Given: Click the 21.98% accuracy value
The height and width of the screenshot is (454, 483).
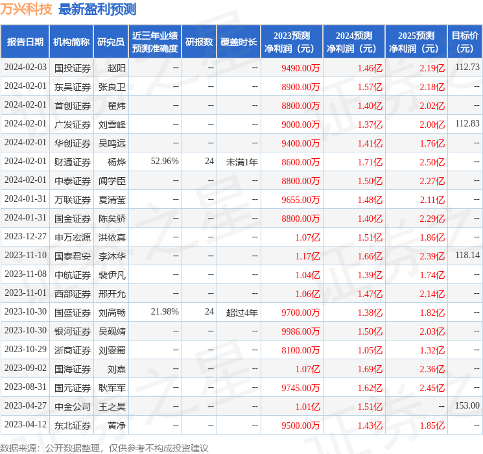Looking at the screenshot, I should tap(165, 311).
